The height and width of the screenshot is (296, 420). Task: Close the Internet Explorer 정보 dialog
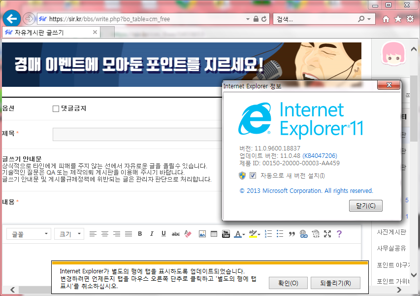pos(389,85)
